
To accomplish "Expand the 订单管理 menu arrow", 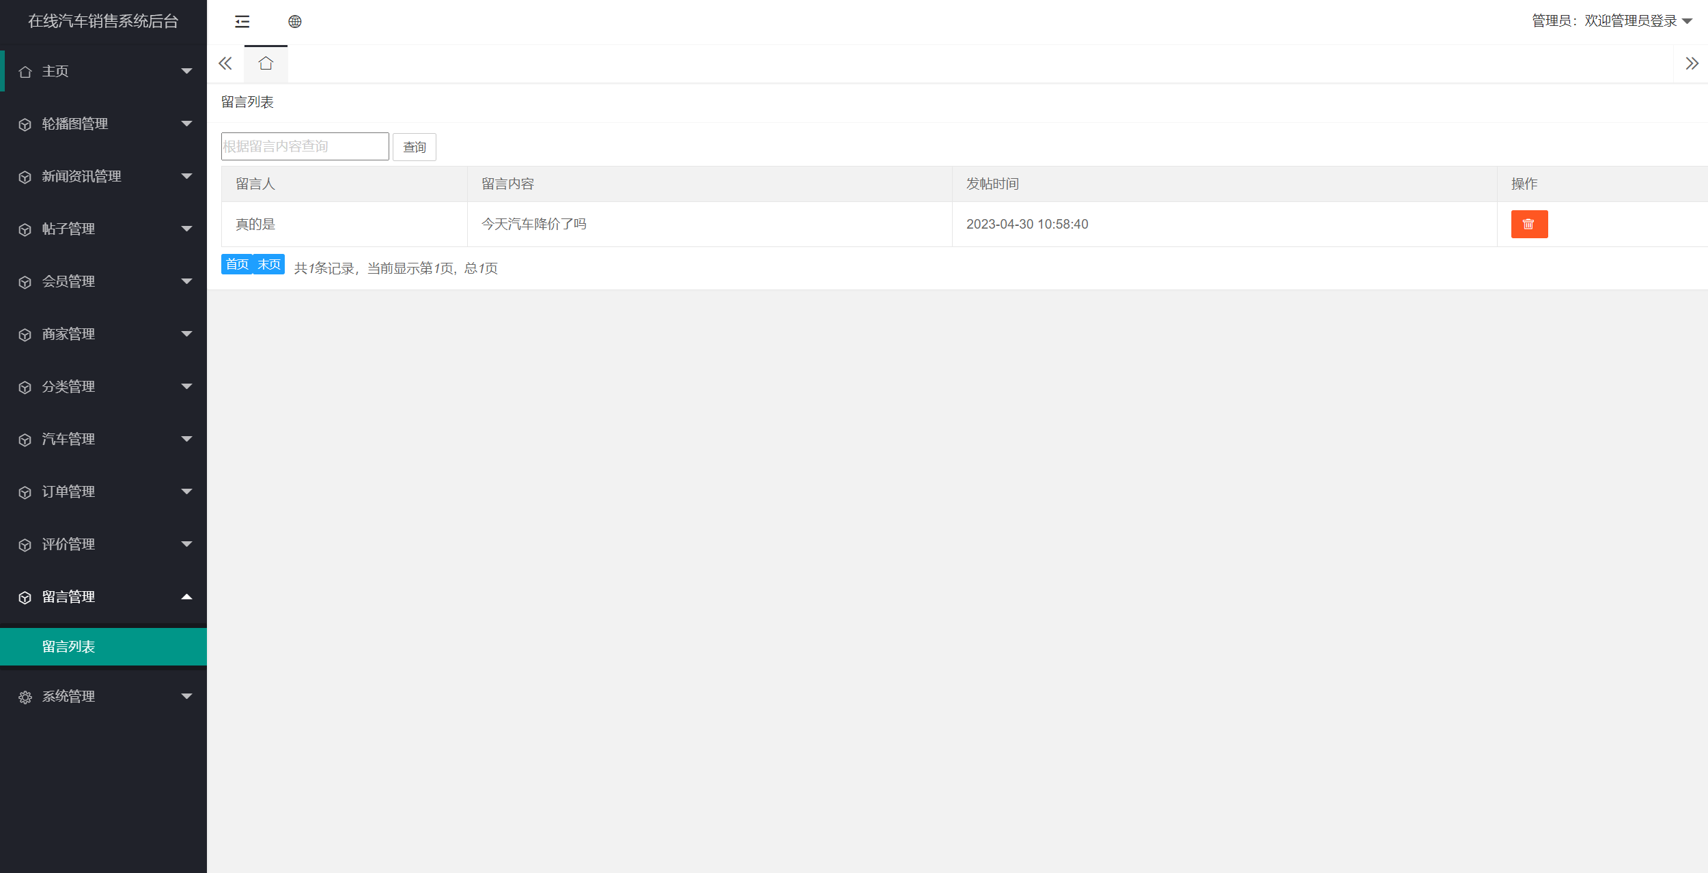I will [x=186, y=491].
